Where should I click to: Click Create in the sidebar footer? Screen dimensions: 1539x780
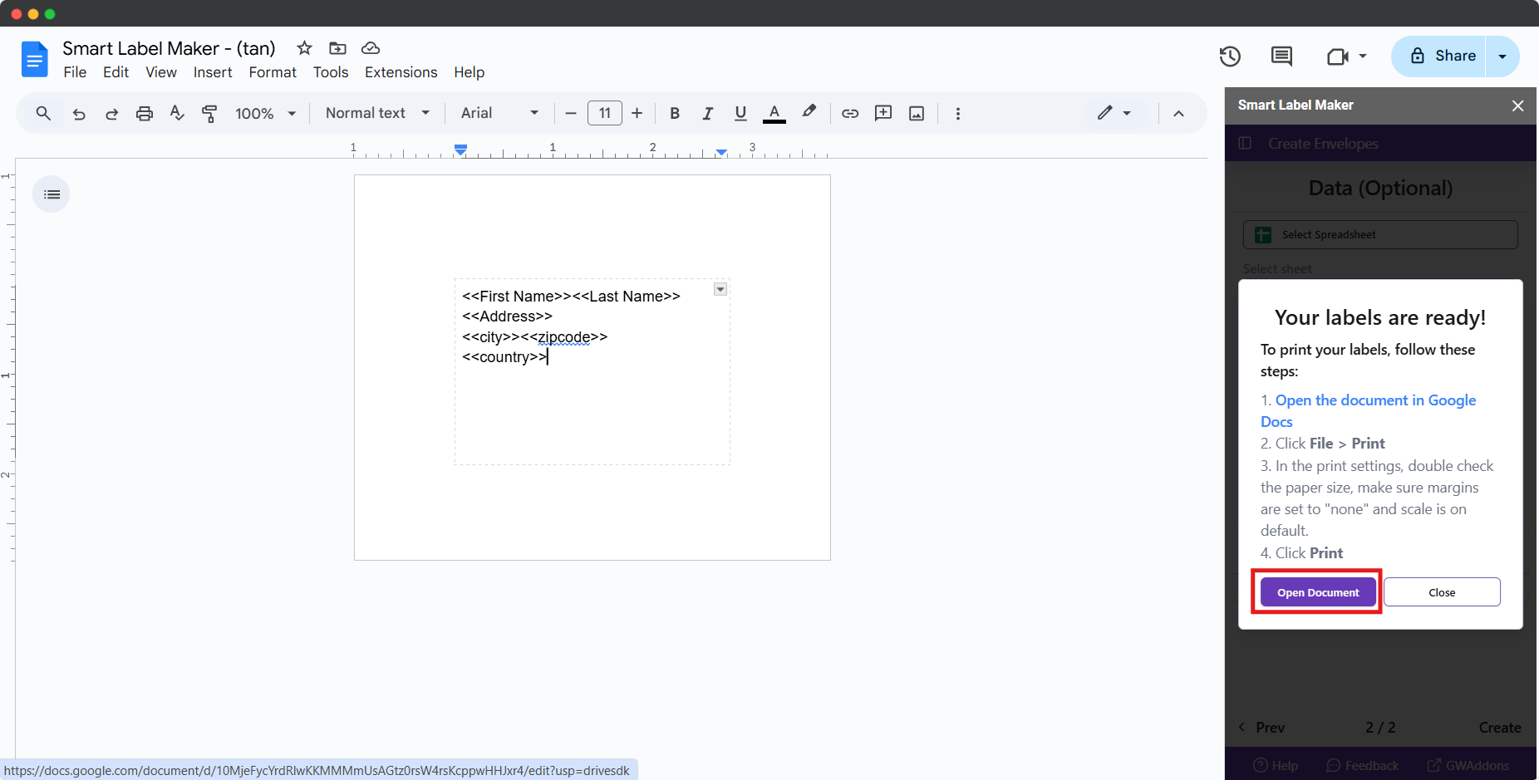tap(1500, 728)
